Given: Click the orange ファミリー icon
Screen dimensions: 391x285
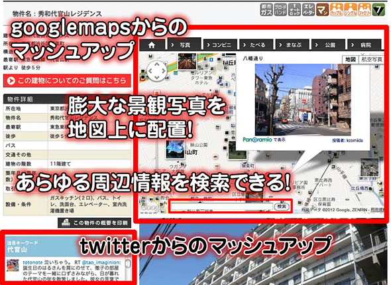Looking at the screenshot, I should tap(364, 10).
